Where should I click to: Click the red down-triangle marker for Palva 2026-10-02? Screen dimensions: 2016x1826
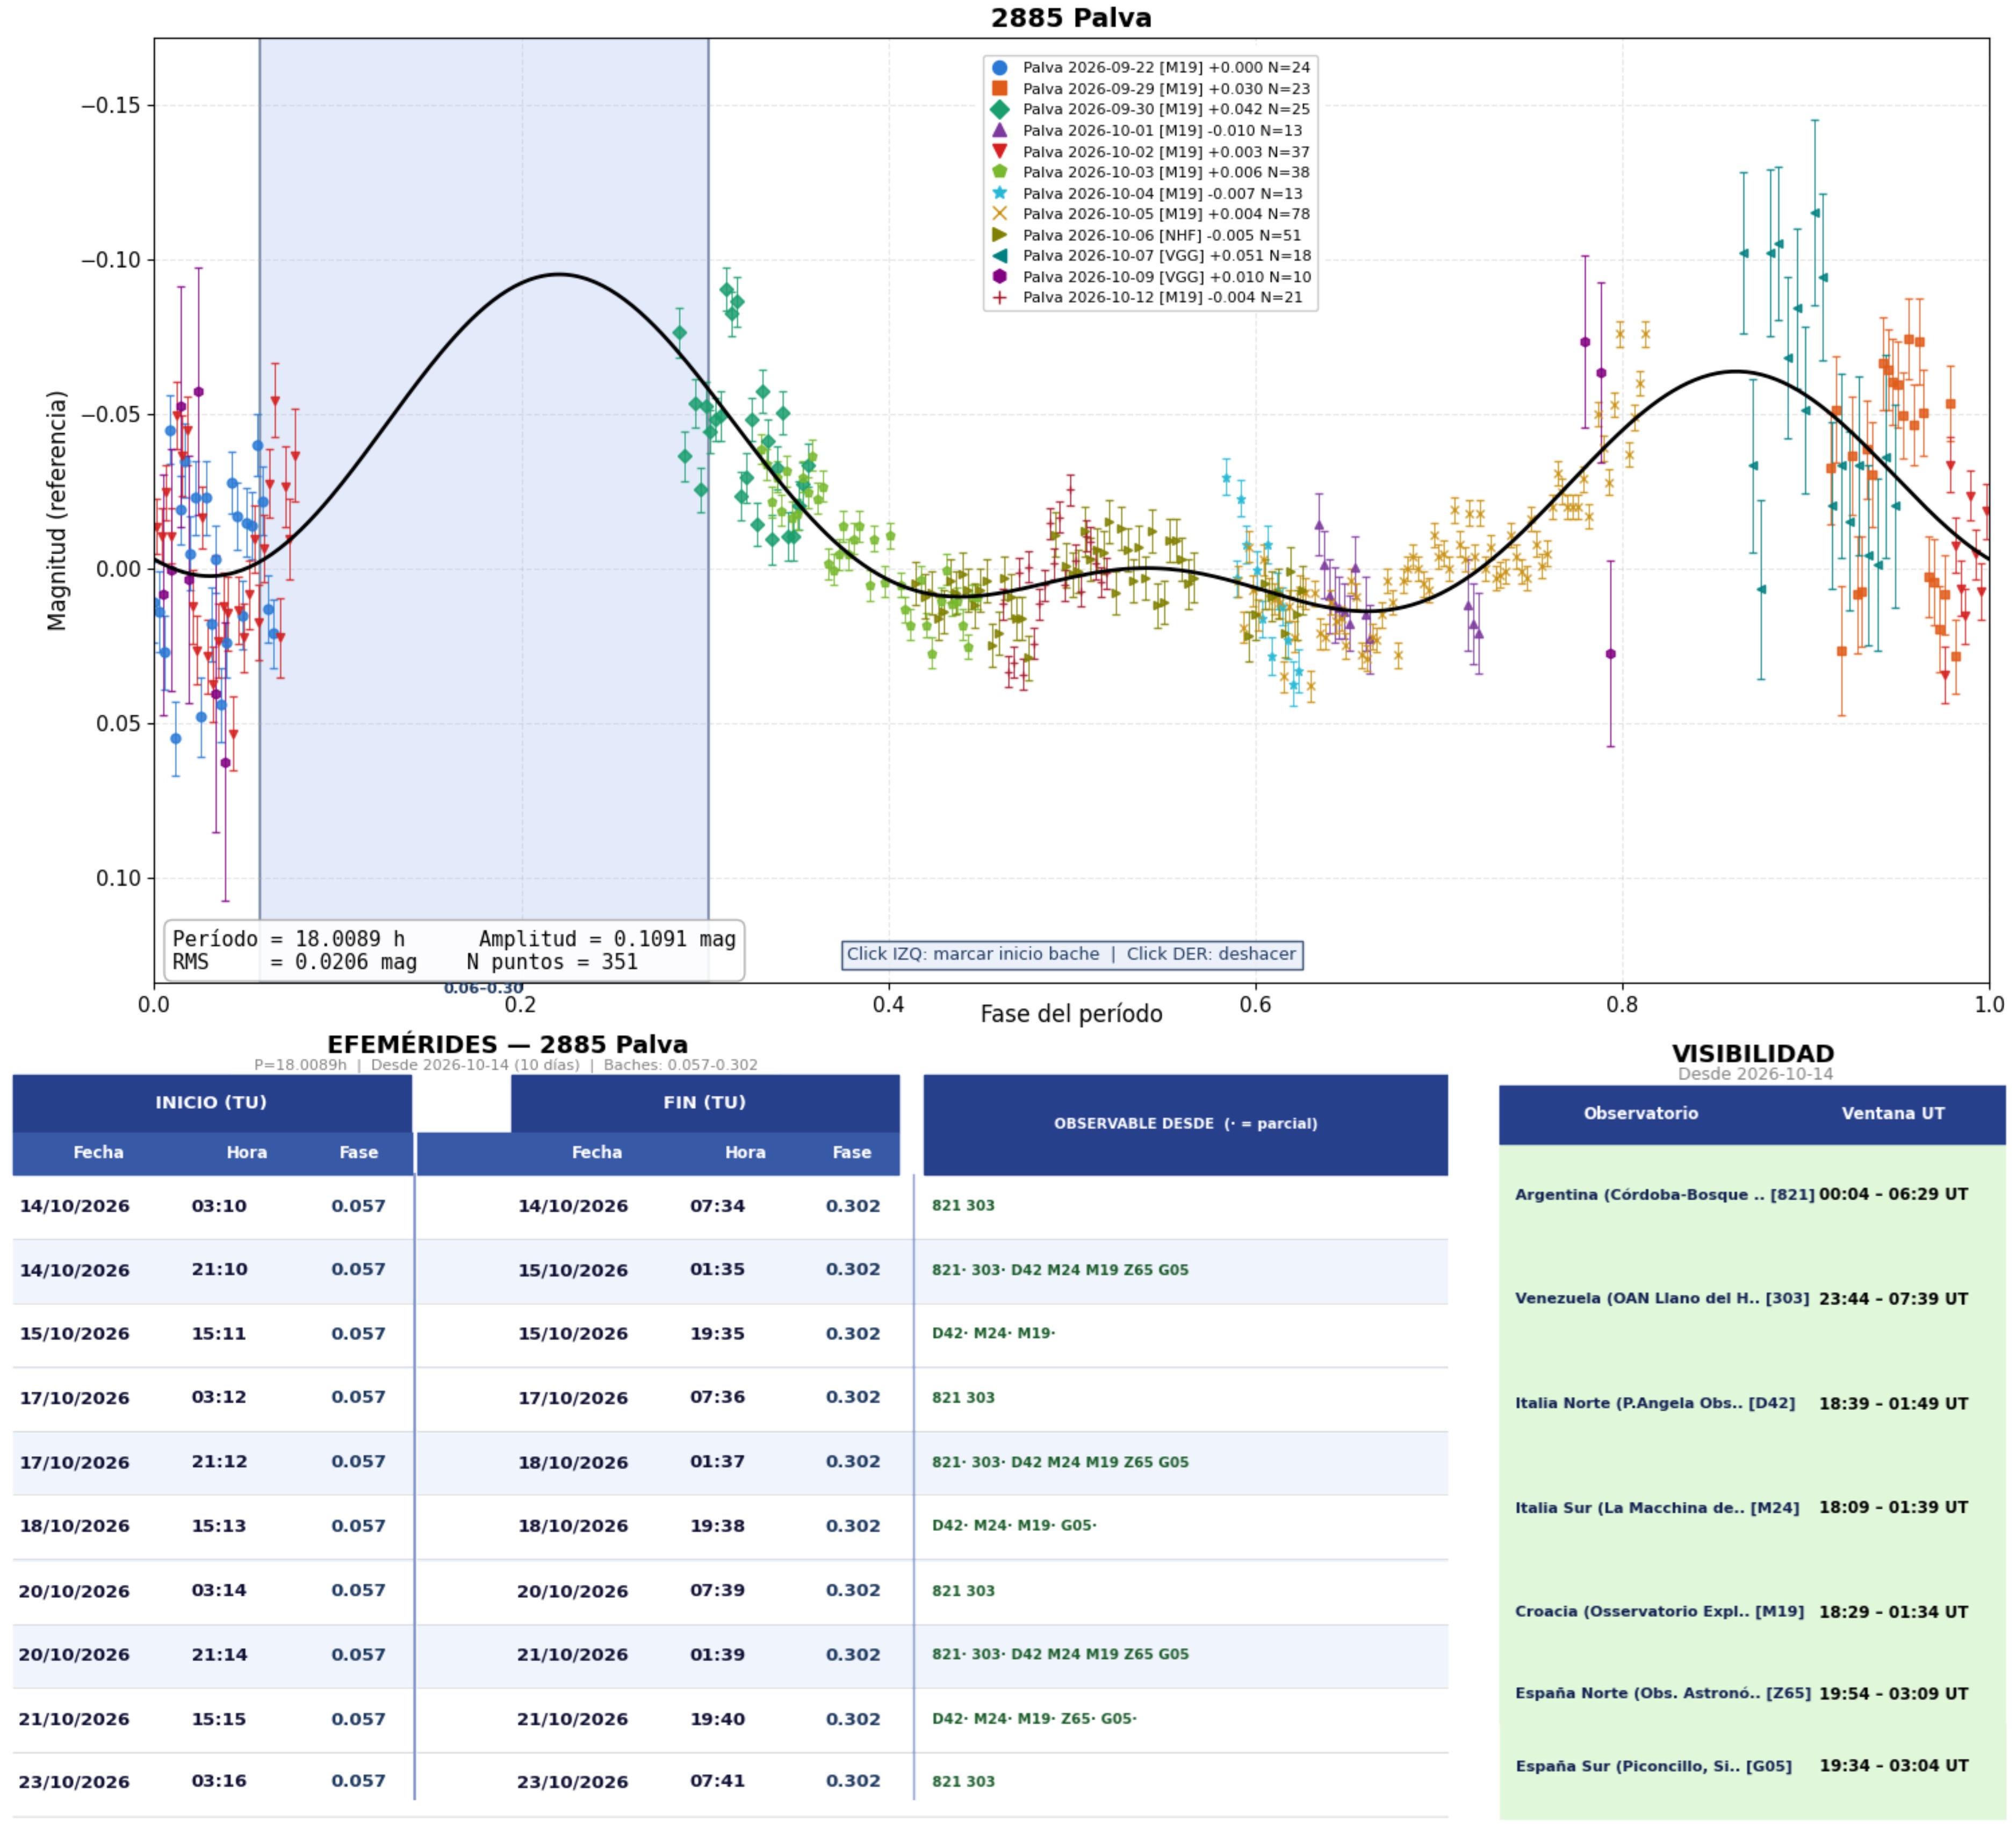pos(999,152)
